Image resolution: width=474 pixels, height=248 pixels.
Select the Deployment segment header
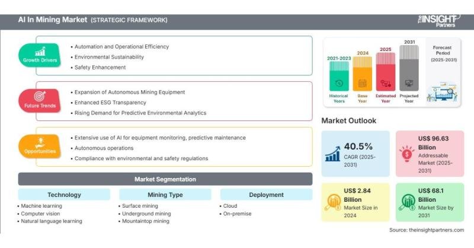tap(266, 195)
